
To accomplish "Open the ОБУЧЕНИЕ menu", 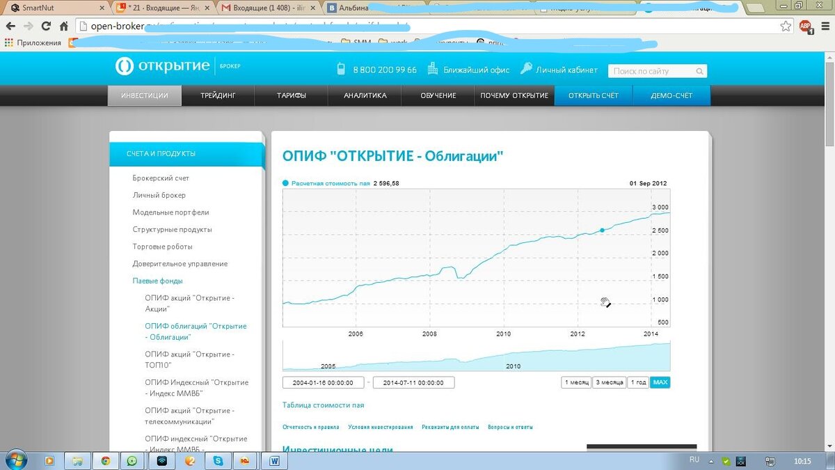I will (x=438, y=95).
